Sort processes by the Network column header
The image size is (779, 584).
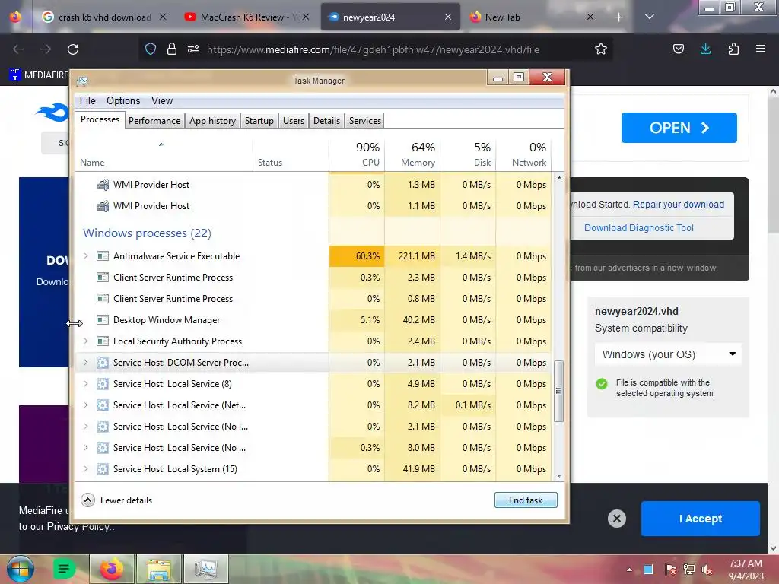[x=523, y=154]
